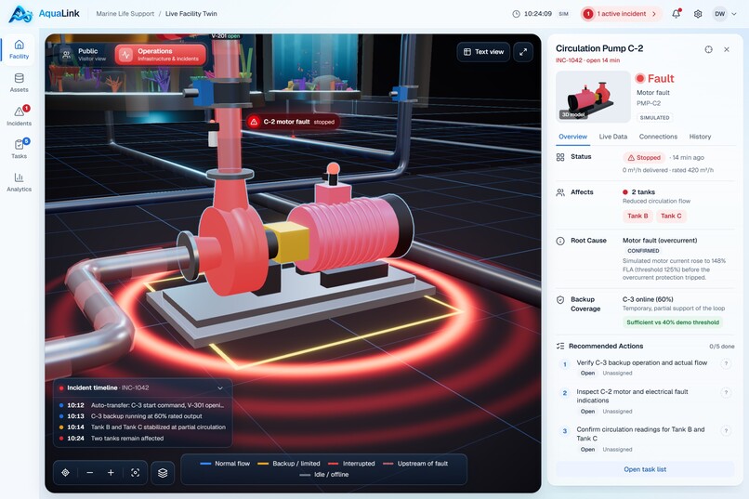The image size is (749, 499).
Task: Click the SIM indicator beside the clock
Action: [564, 14]
